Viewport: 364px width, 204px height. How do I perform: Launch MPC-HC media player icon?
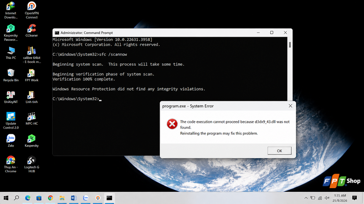pos(31,119)
